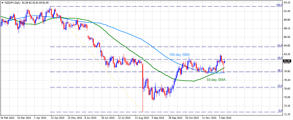Click the long red August crash candle
The height and width of the screenshot is (120, 293).
click(143, 87)
